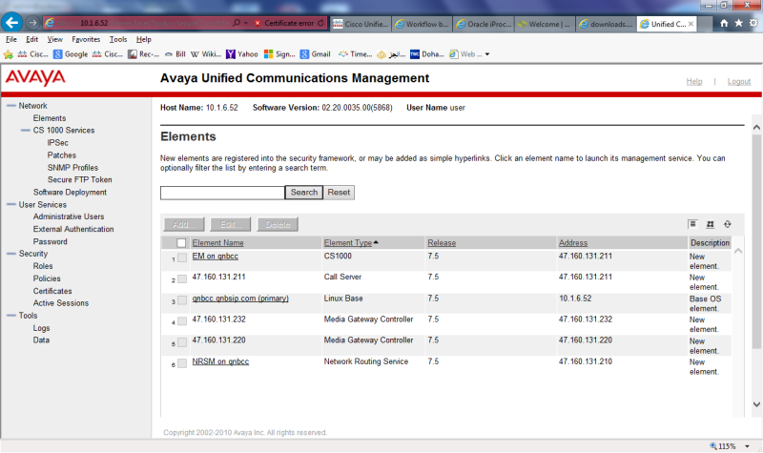Open the Gmail bookmark in favorites bar

pyautogui.click(x=316, y=54)
